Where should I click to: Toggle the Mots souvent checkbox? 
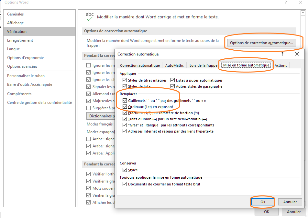point(89,188)
